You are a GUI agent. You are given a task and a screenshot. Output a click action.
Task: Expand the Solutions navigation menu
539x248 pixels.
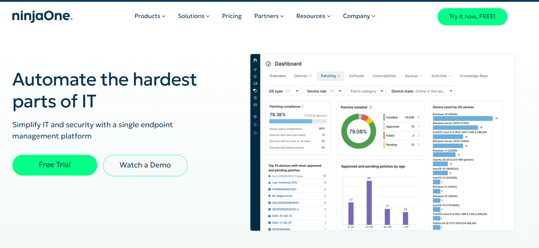tap(193, 16)
